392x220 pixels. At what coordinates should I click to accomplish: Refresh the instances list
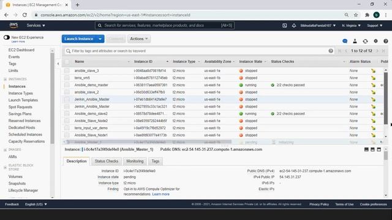pyautogui.click(x=365, y=41)
